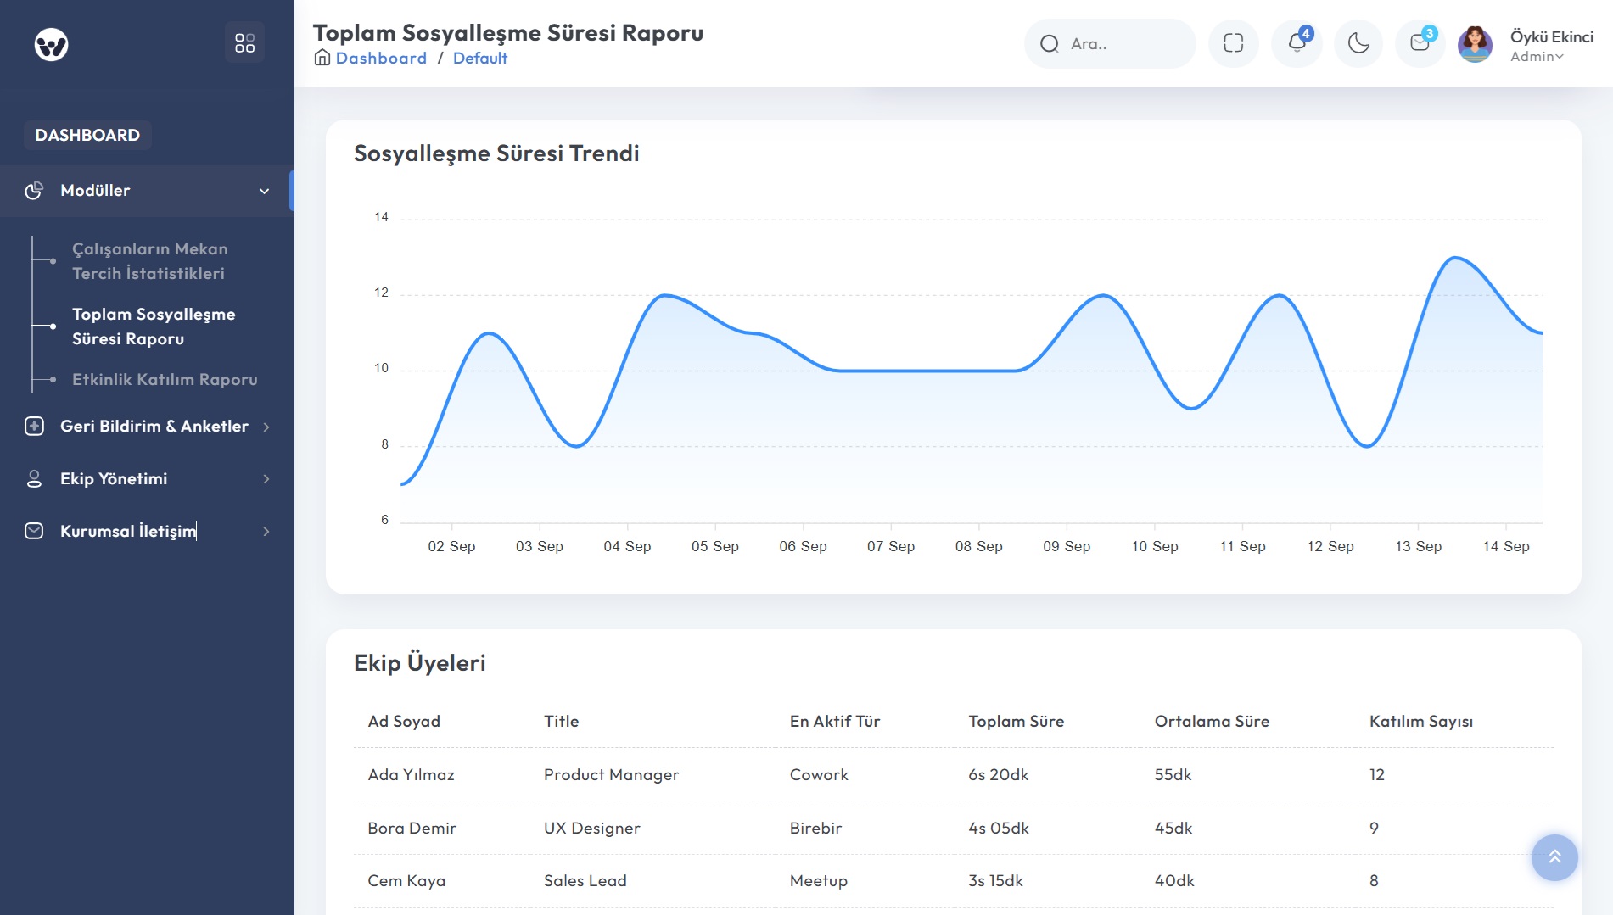Viewport: 1613px width, 915px height.
Task: Open the messages inbox icon
Action: [1420, 43]
